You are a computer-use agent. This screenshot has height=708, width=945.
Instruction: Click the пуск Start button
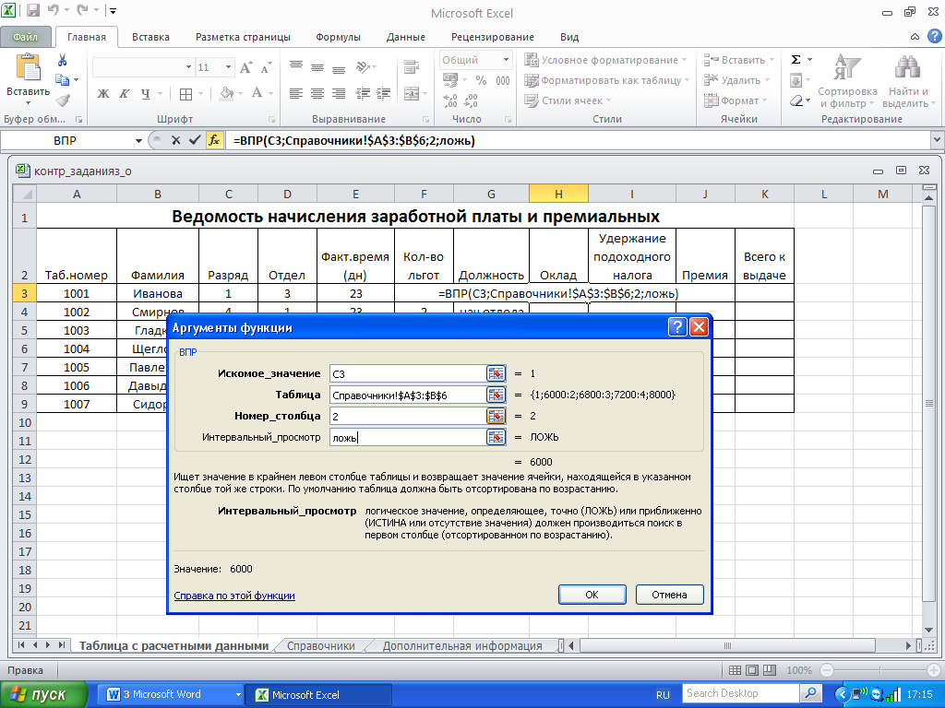point(42,695)
